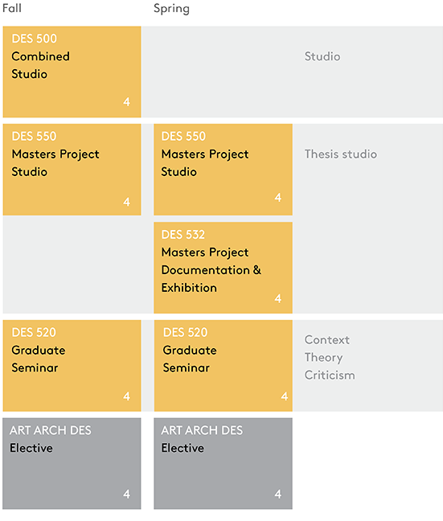This screenshot has height=521, width=443.
Task: Click the Thesis studio category label
Action: pyautogui.click(x=341, y=154)
